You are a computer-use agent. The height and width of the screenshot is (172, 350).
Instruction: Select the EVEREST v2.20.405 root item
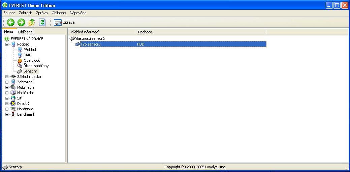tap(27, 39)
